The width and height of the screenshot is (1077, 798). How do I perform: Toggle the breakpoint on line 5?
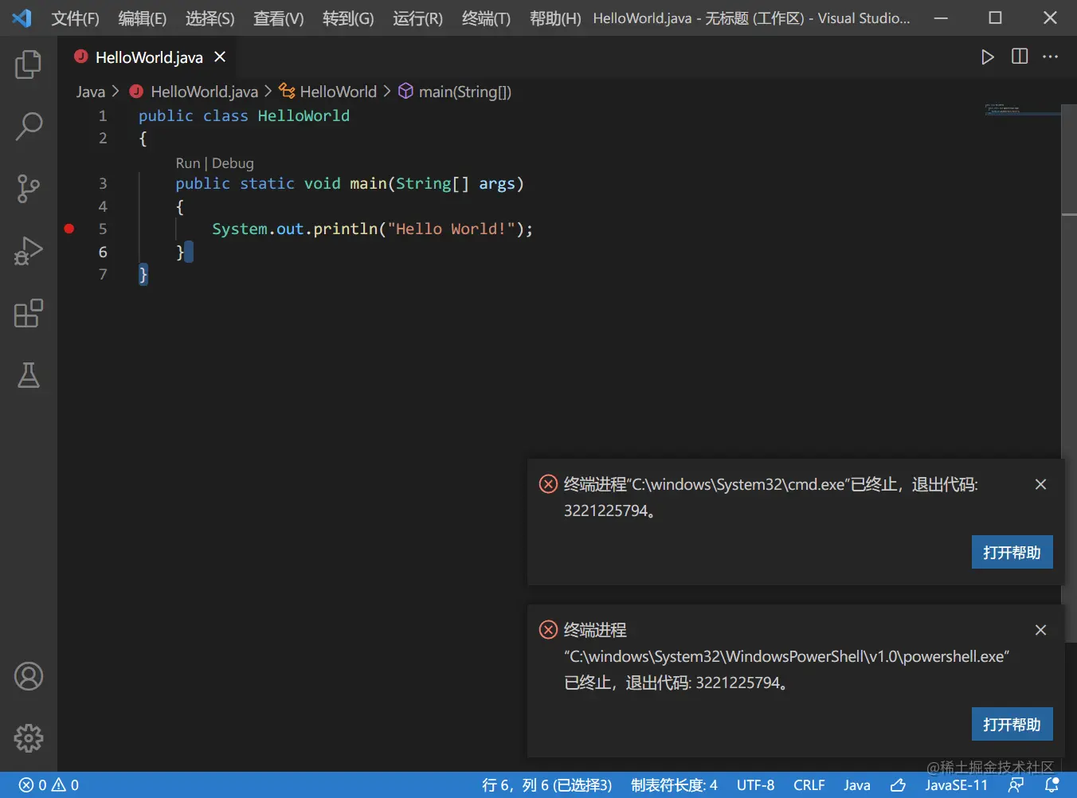(69, 229)
